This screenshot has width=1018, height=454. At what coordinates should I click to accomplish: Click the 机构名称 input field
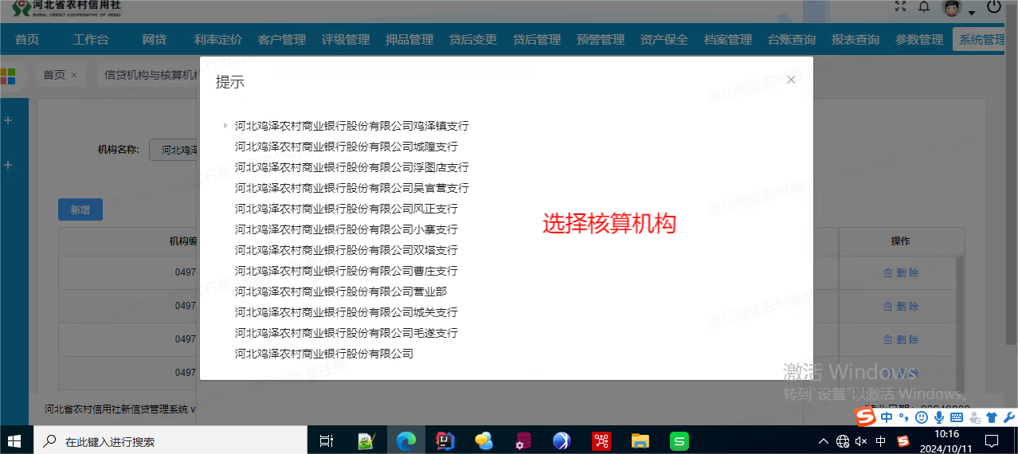[174, 149]
